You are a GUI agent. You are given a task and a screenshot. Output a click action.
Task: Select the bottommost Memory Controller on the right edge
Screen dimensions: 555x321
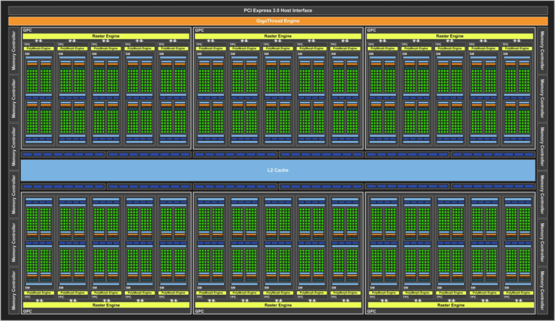point(542,289)
